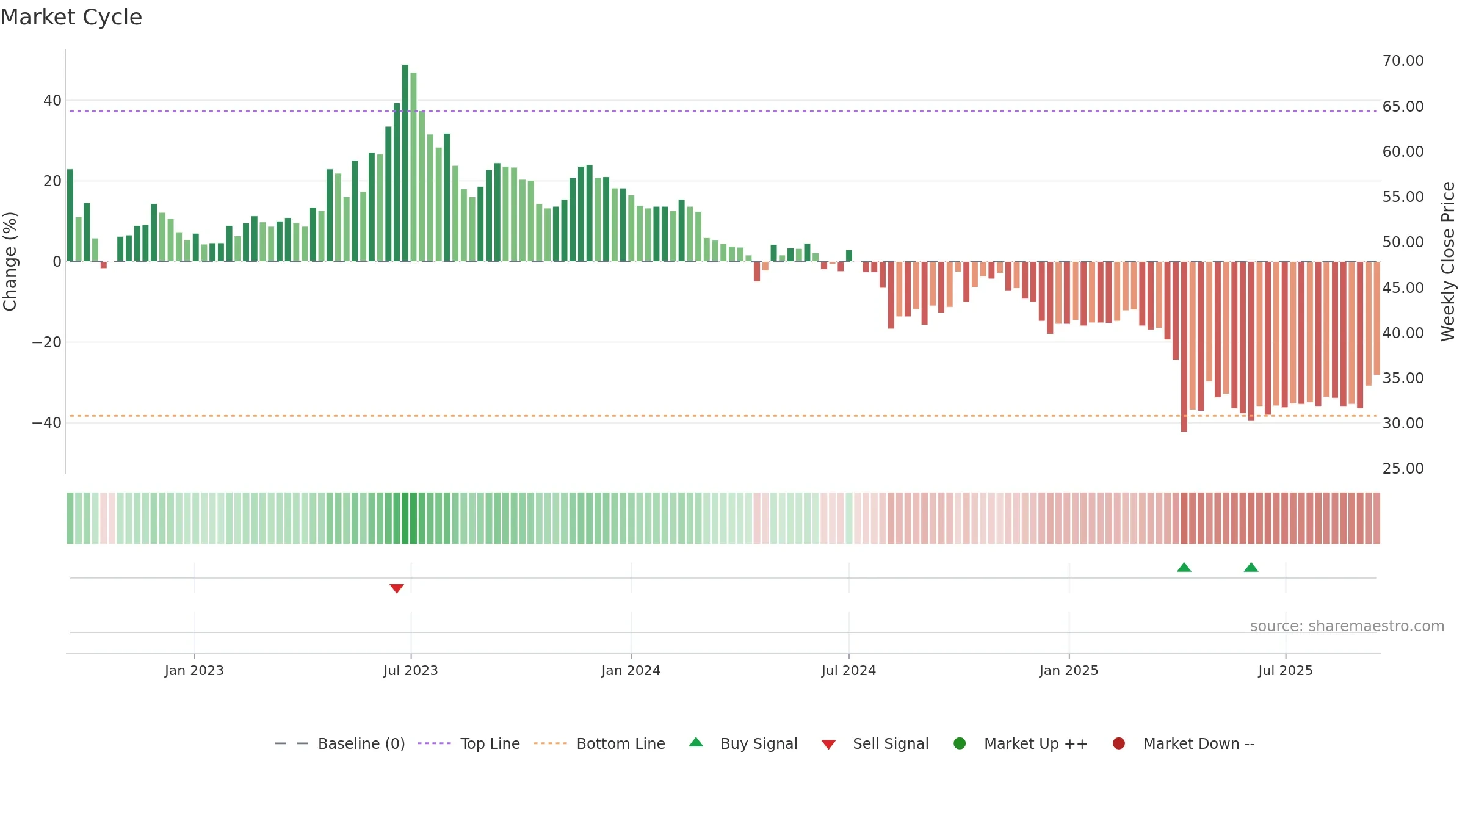The image size is (1465, 824).
Task: Toggle the Bottom Line legend entry
Action: pos(599,743)
